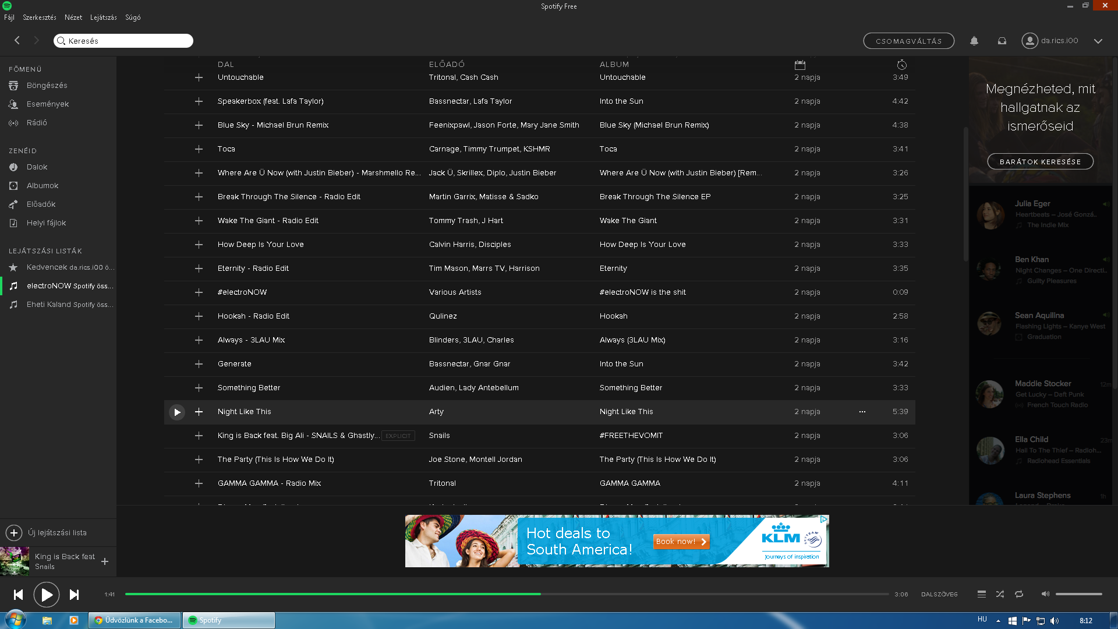
Task: Click the Keresés search field
Action: click(x=123, y=41)
